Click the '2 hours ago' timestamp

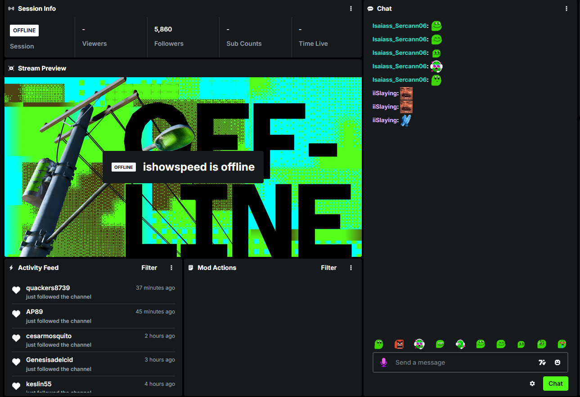[160, 336]
